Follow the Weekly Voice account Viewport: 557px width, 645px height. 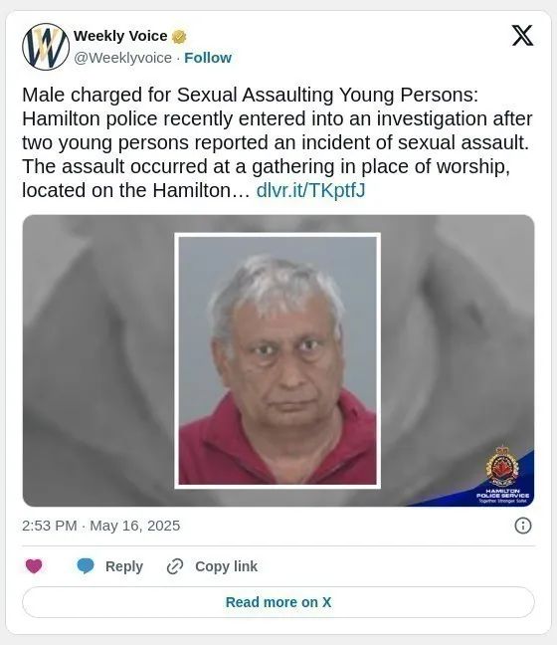pyautogui.click(x=208, y=58)
